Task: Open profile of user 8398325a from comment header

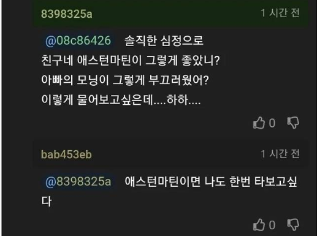Action: coord(67,14)
